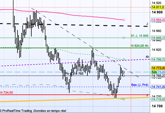This screenshot has height=113, width=165.
Task: Select the pink 14 884,42 moving average label
Action: click(158, 20)
